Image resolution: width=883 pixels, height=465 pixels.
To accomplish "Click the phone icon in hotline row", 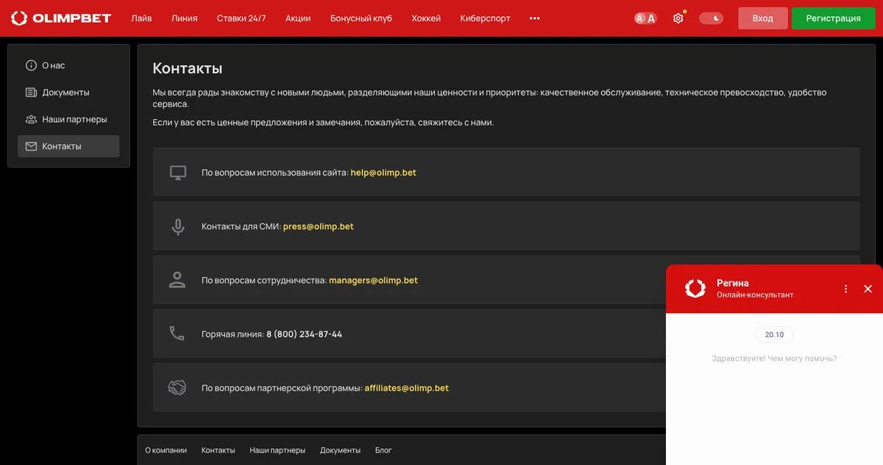I will pos(177,334).
